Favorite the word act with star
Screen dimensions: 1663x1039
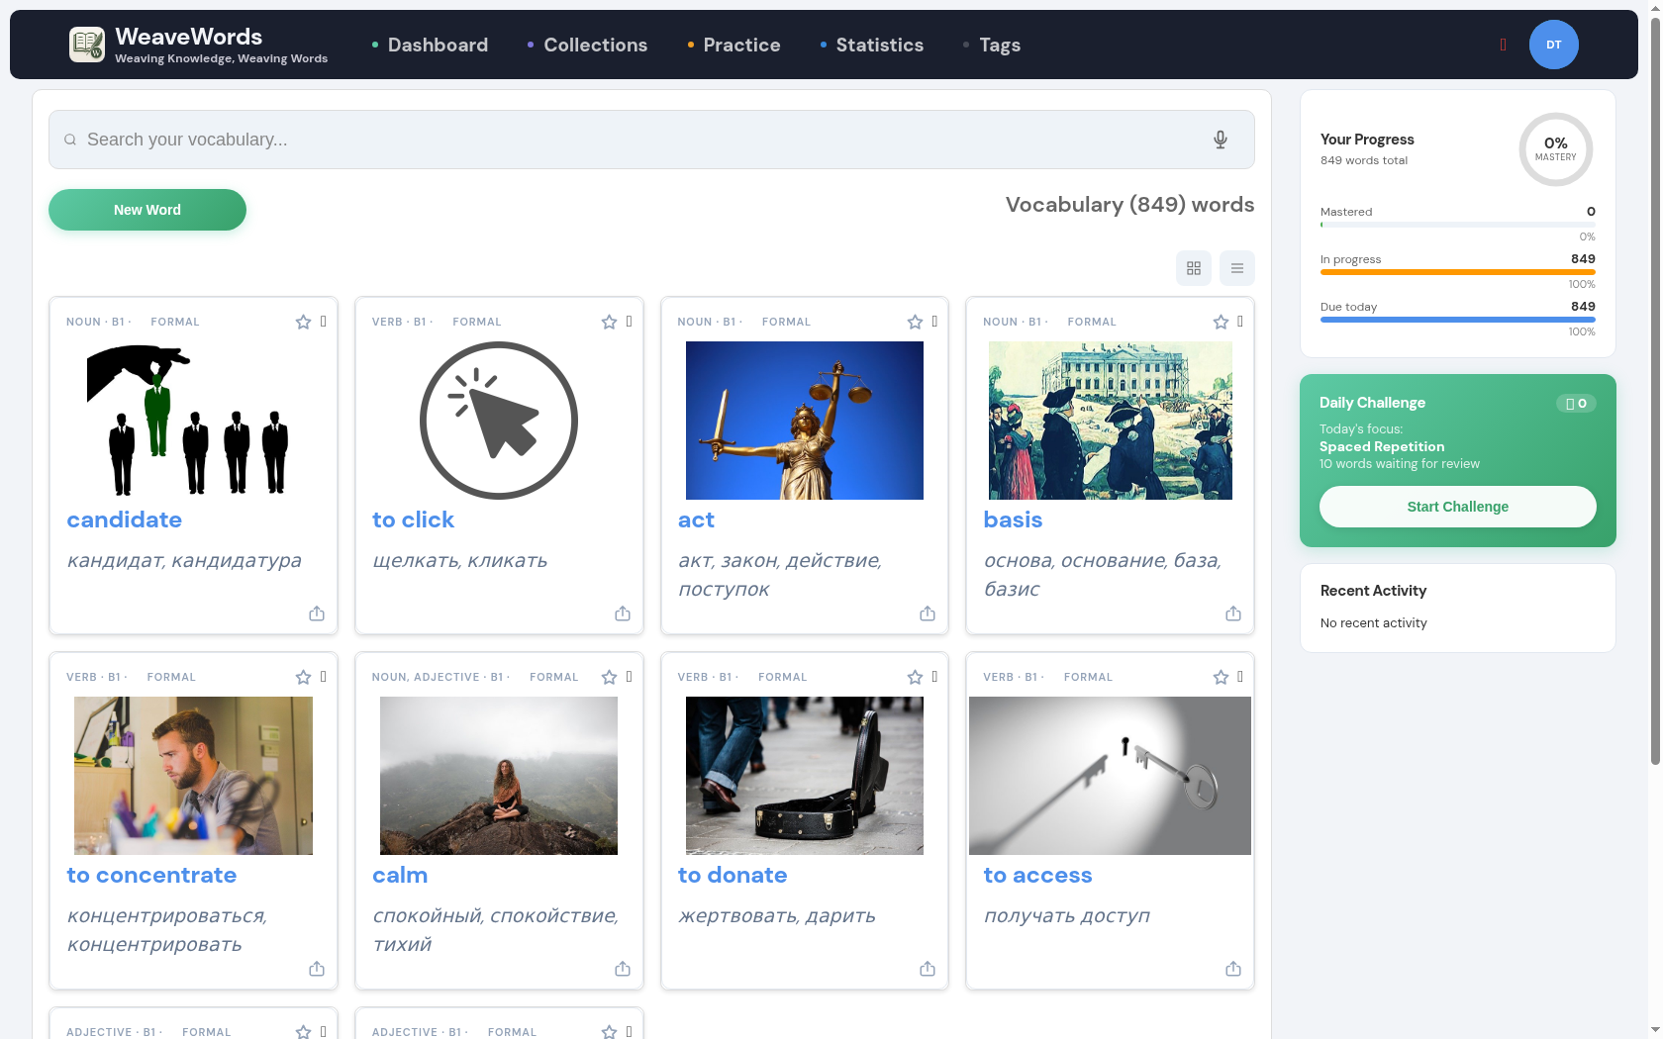tap(915, 322)
